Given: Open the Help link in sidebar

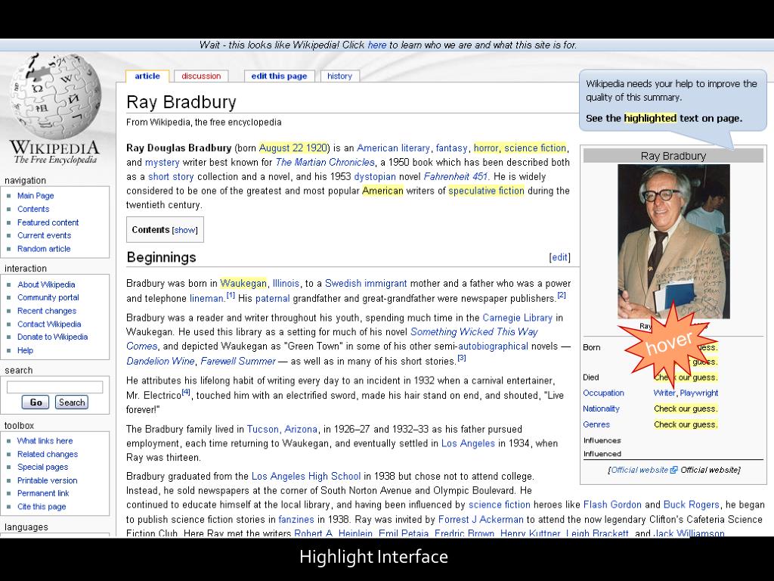Looking at the screenshot, I should [25, 350].
